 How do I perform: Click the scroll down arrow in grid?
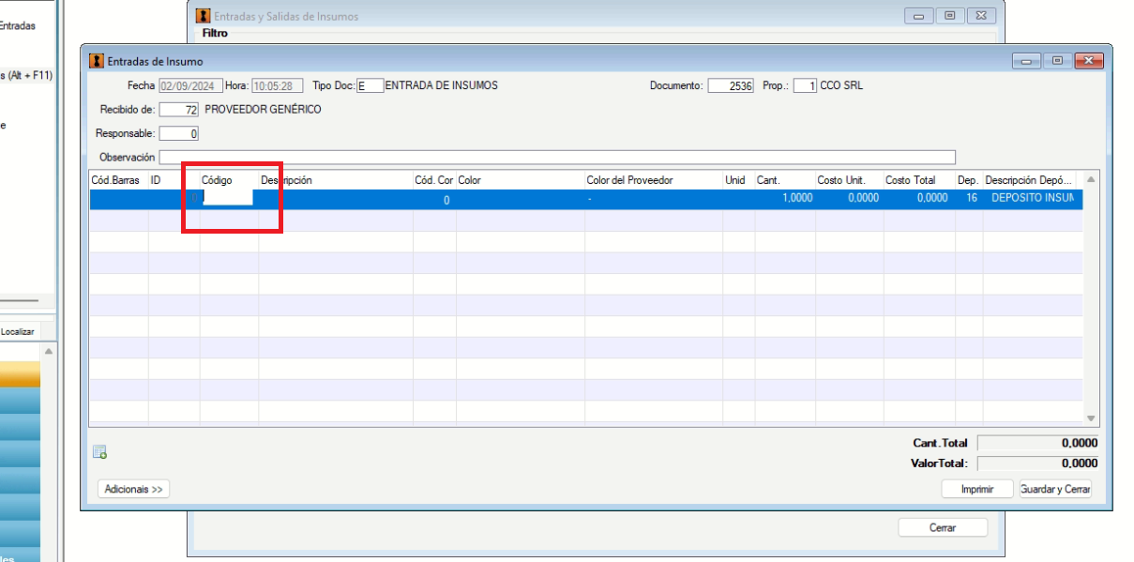tap(1091, 418)
